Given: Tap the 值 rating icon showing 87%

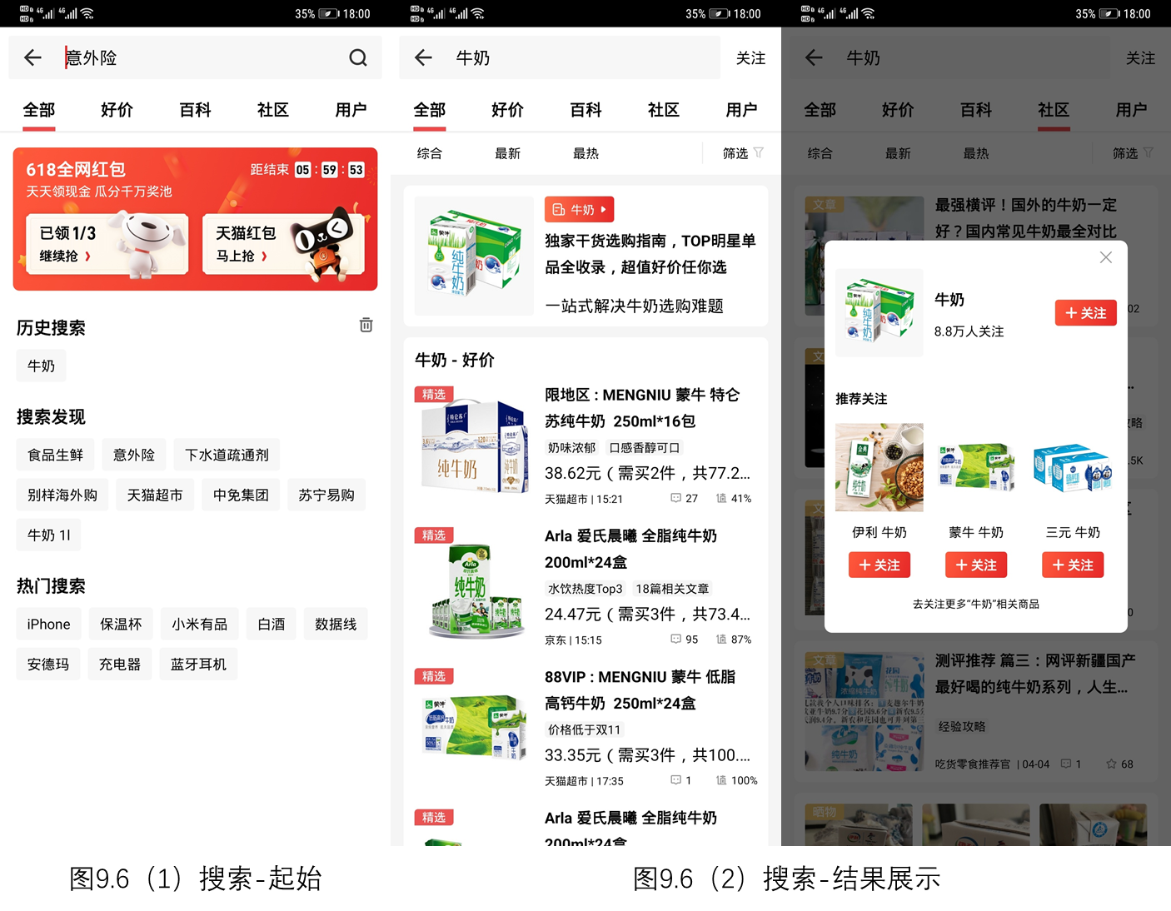Looking at the screenshot, I should [x=723, y=639].
